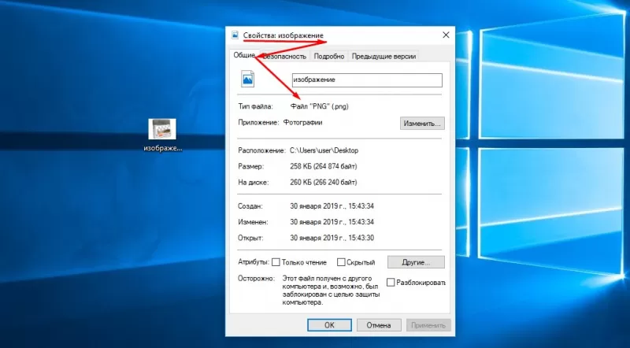Open the desktop image file icon
Viewport: 630px width, 348px height.
(x=162, y=129)
